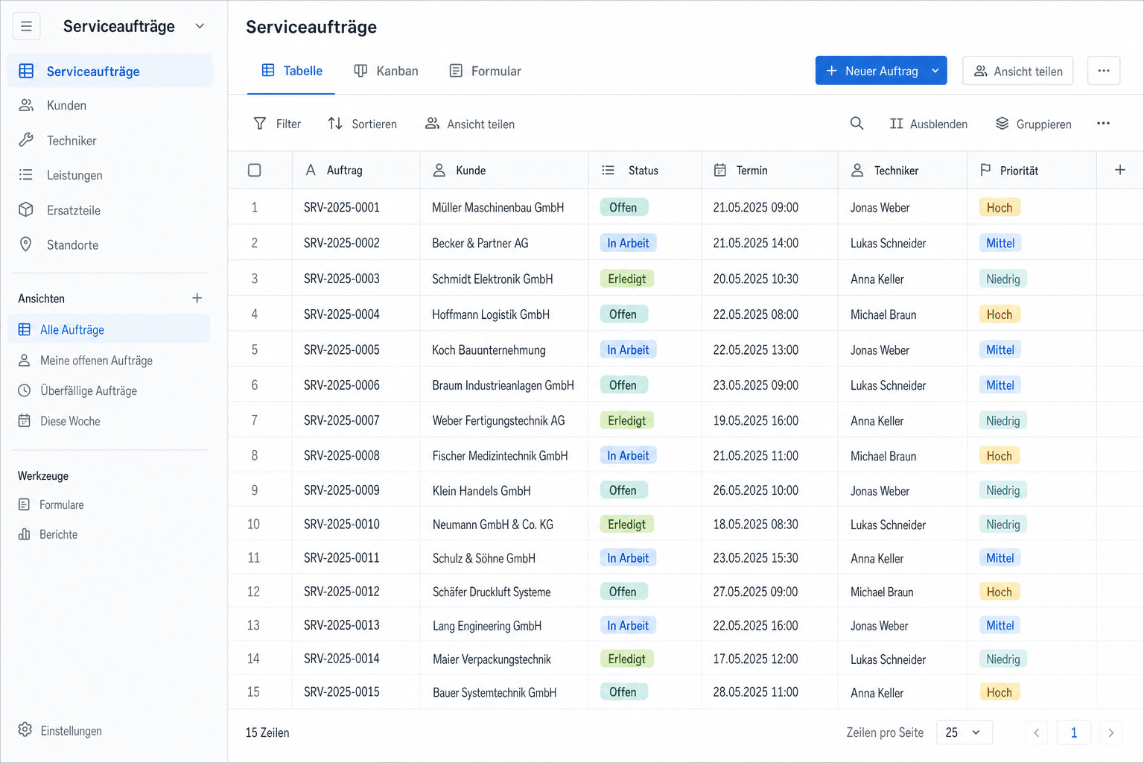Open the Gruppieren option

[1034, 124]
